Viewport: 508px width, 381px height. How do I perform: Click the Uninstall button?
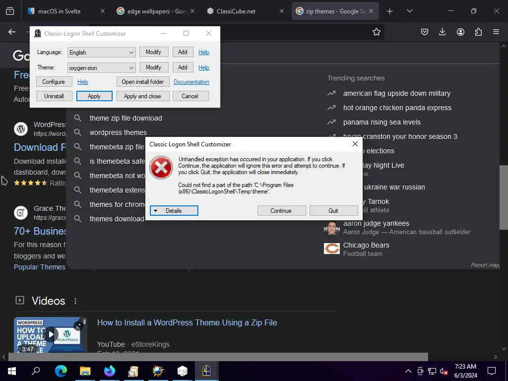tap(54, 96)
